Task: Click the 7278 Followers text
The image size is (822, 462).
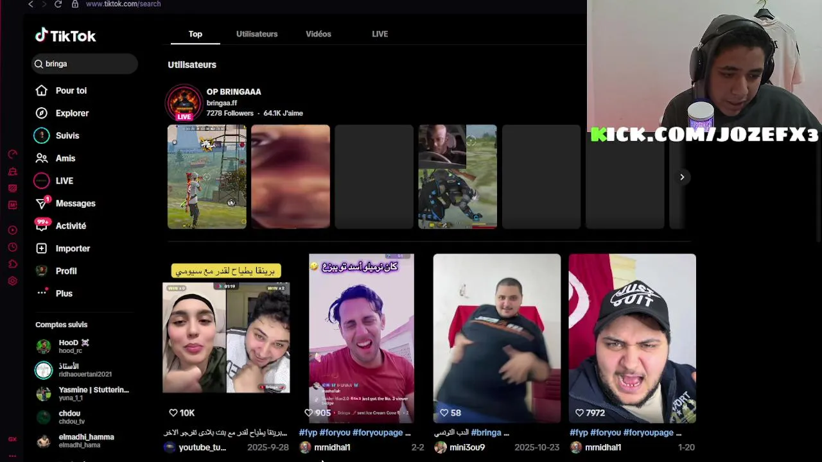Action: point(230,113)
